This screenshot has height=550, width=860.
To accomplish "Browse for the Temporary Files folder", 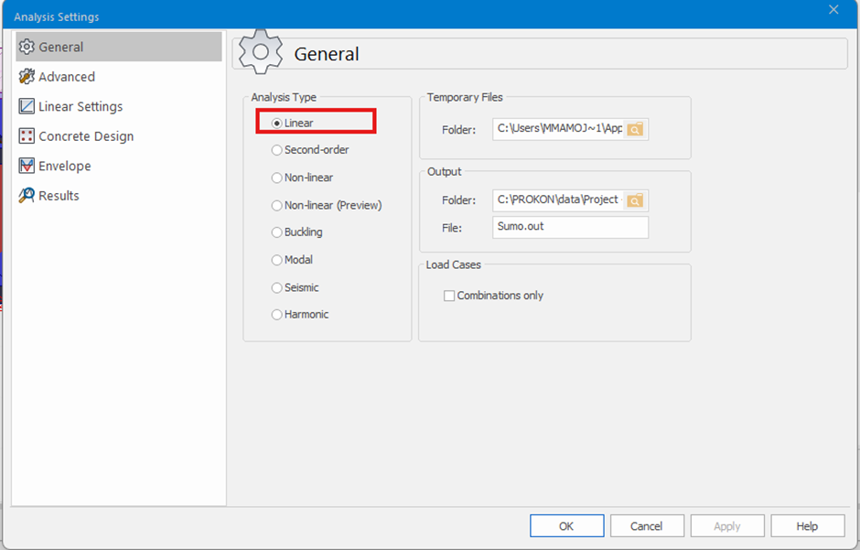I will (x=635, y=129).
